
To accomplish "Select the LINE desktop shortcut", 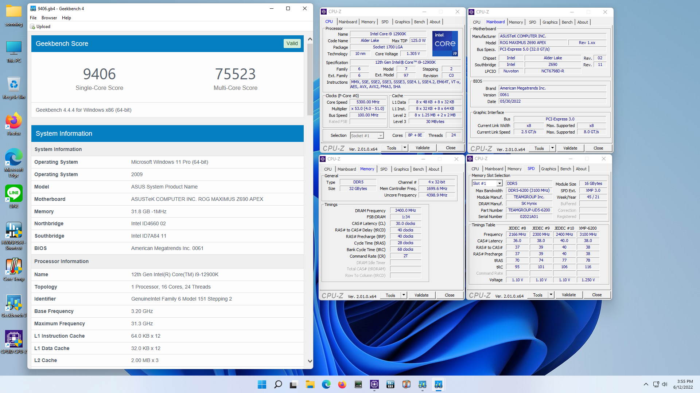I will coord(13,196).
